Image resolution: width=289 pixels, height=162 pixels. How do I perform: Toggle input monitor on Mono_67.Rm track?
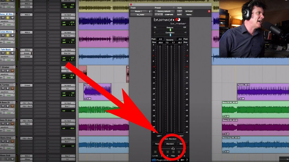[3, 18]
